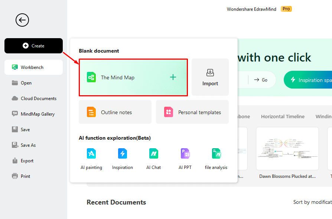This screenshot has height=219, width=332.
Task: Click the Pro badge
Action: point(286,9)
